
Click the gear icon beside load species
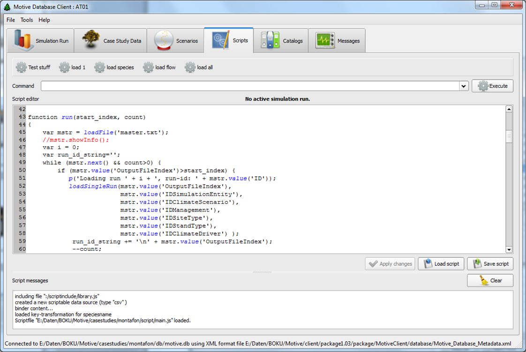pyautogui.click(x=100, y=67)
